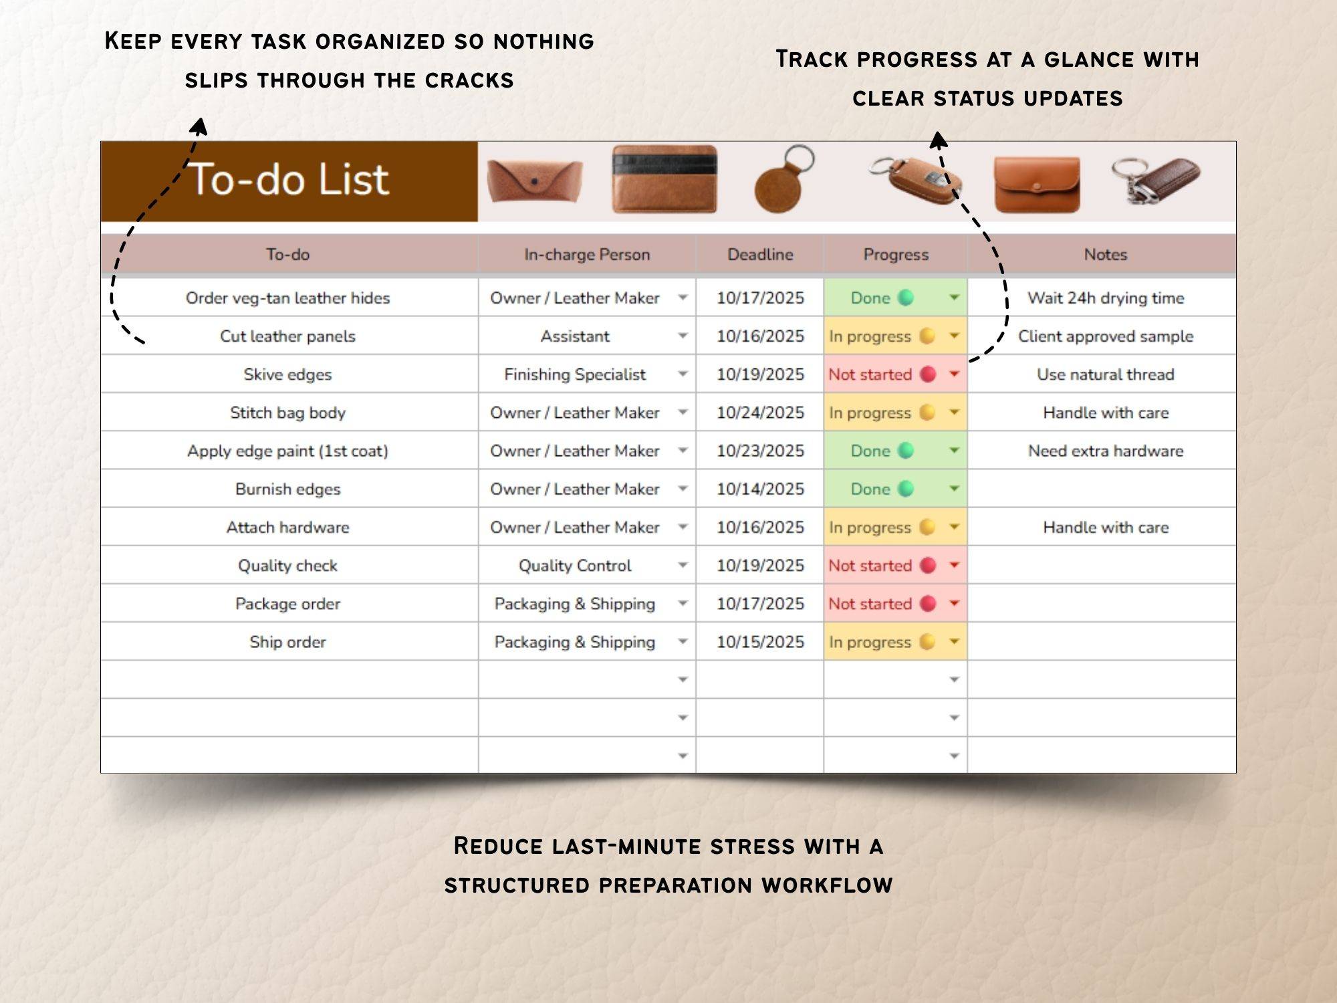Screen dimensions: 1337x1003
Task: Click the Stitch bag body task cell
Action: (288, 413)
